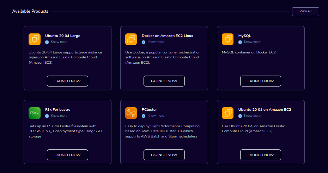328x173 pixels.
Task: Click the AWS ParallelCluster 3.0 description text
Action: tap(162, 131)
